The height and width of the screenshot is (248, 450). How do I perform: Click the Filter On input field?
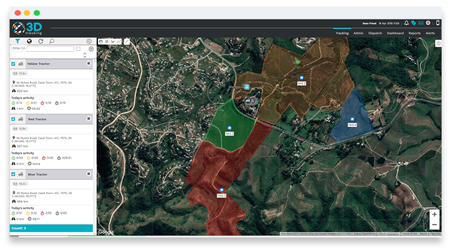click(x=50, y=49)
